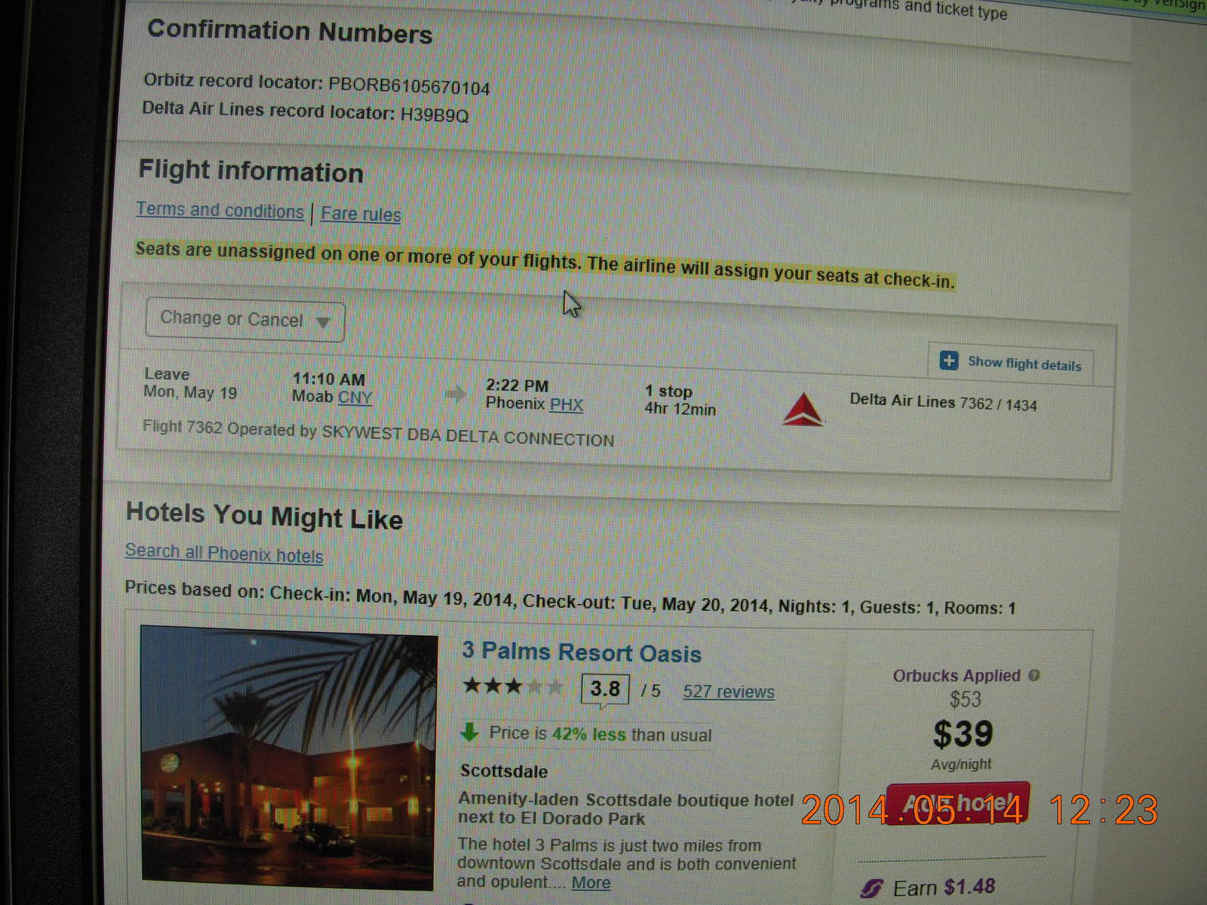Screen dimensions: 1207x905
Task: Open the Change or Cancel dropdown
Action: [245, 321]
